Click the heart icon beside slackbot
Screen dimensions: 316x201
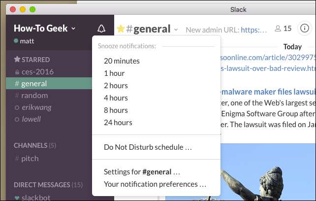coord(17,198)
